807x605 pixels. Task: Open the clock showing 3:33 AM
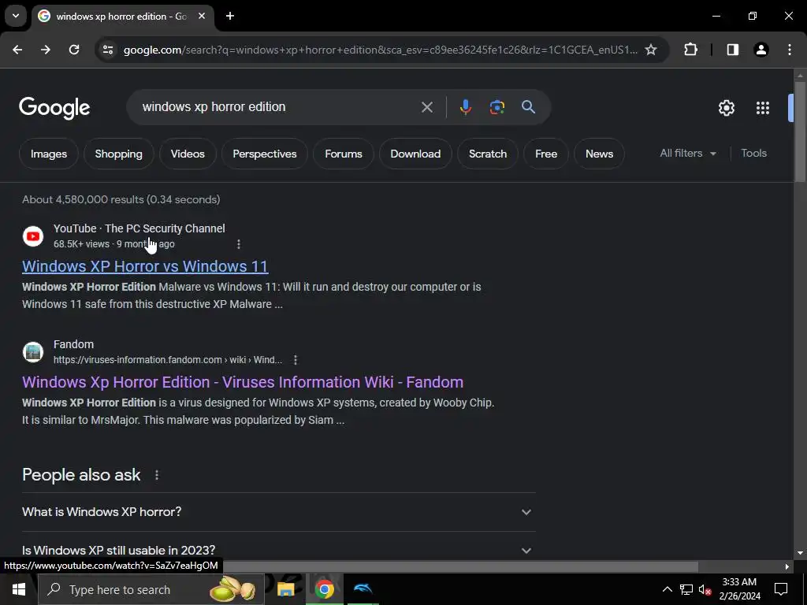[x=739, y=589]
